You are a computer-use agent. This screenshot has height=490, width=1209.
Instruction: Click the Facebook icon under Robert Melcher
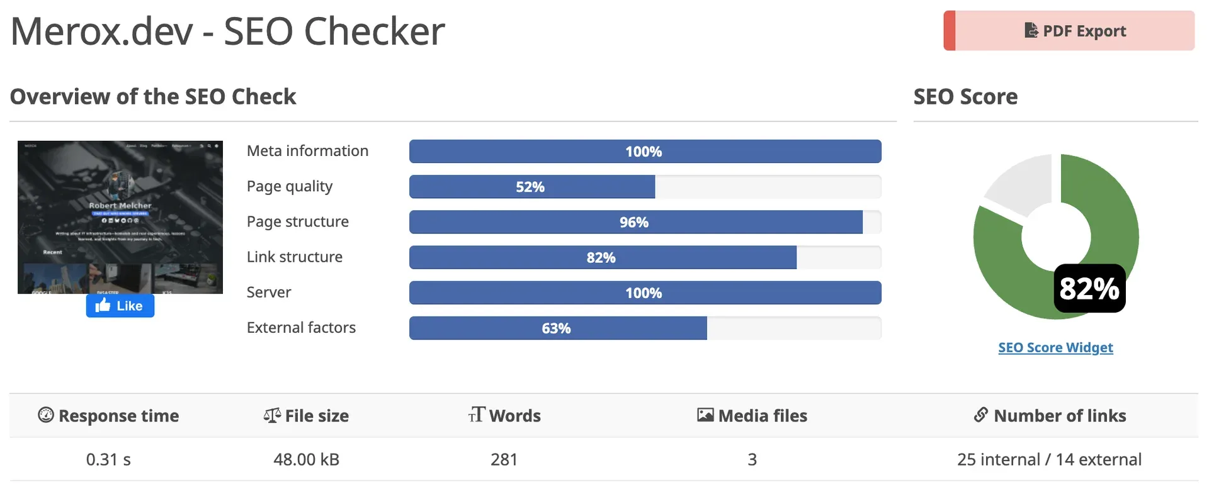tap(105, 221)
